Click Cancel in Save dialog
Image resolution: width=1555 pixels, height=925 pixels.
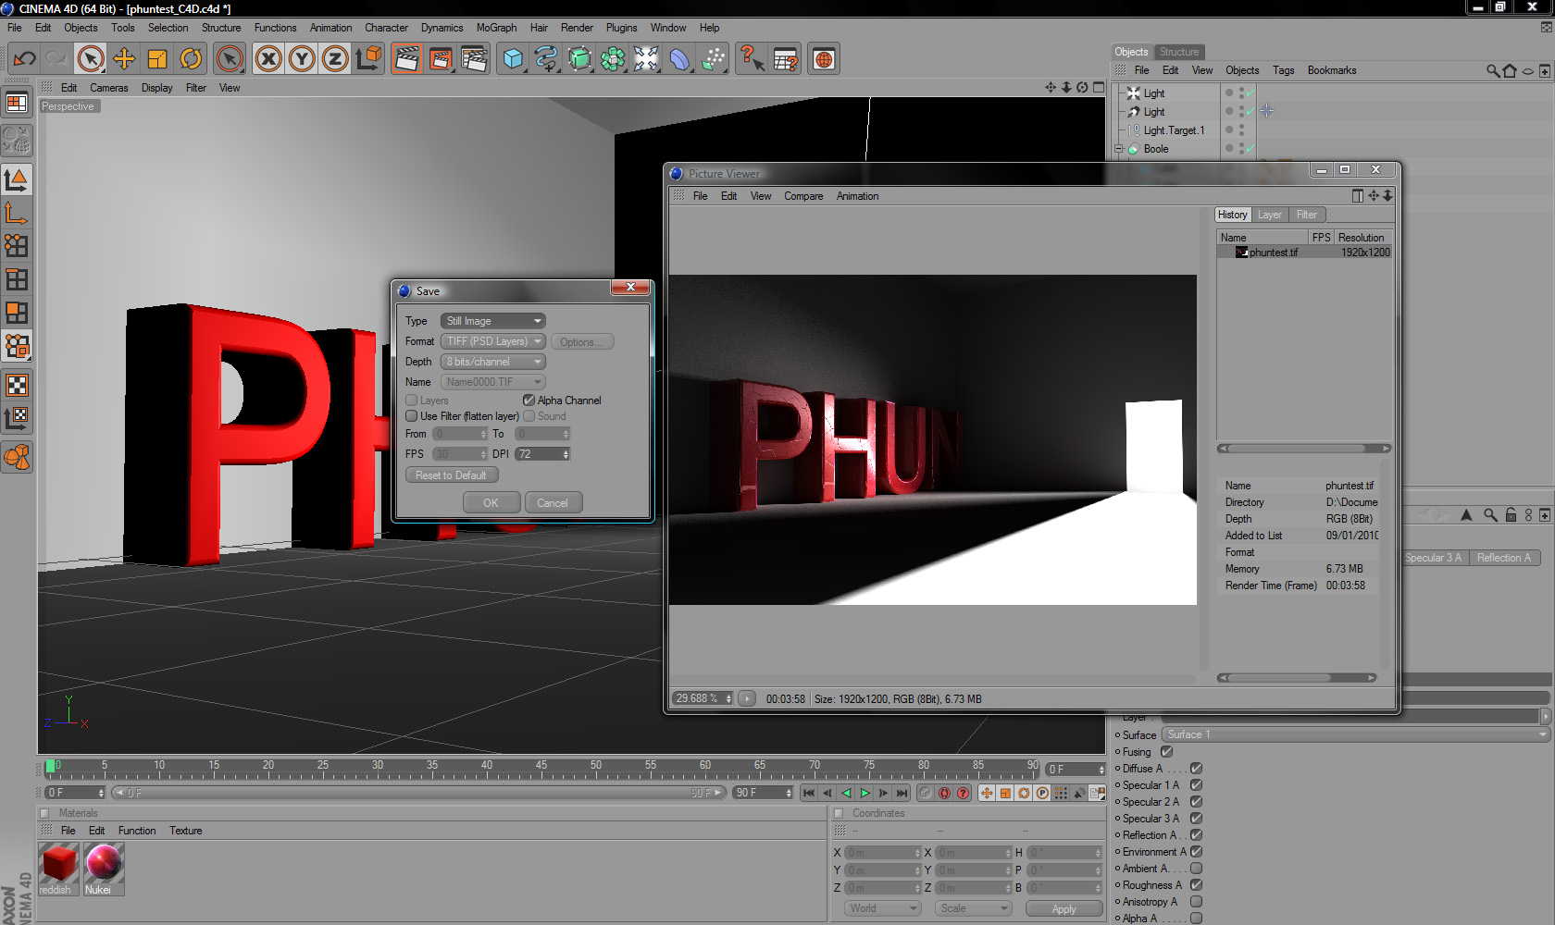point(553,502)
